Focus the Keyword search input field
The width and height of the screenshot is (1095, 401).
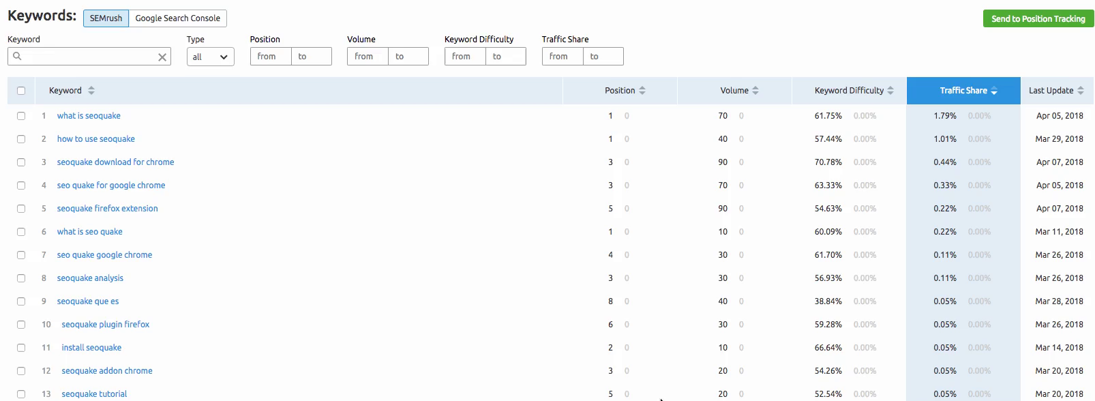point(89,57)
